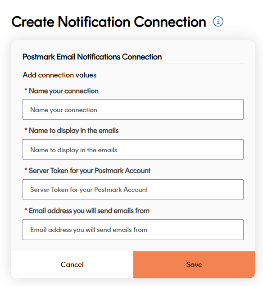
Task: Click the 'Email address you will send emails from' label
Action: [x=89, y=211]
